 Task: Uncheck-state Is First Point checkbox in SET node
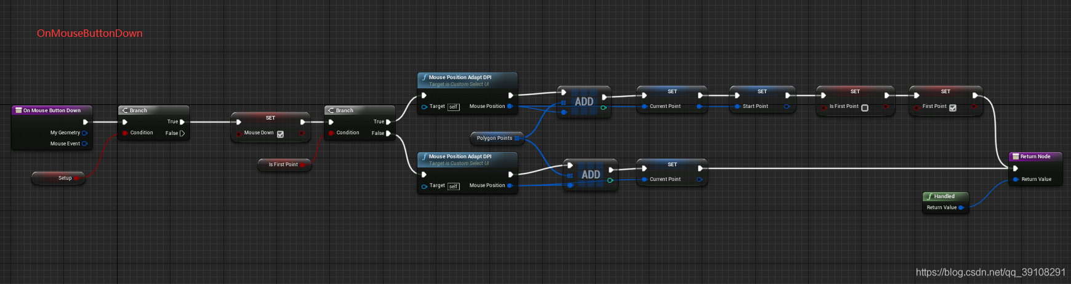pyautogui.click(x=865, y=108)
